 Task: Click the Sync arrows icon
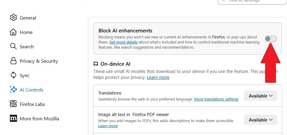click(x=13, y=75)
